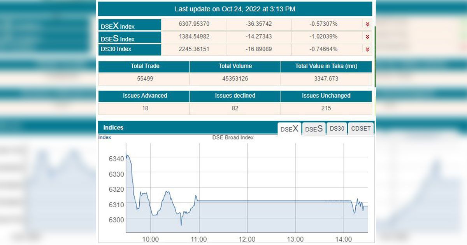This screenshot has height=245, width=467.
Task: Click the 6340 y-axis label
Action: click(116, 159)
